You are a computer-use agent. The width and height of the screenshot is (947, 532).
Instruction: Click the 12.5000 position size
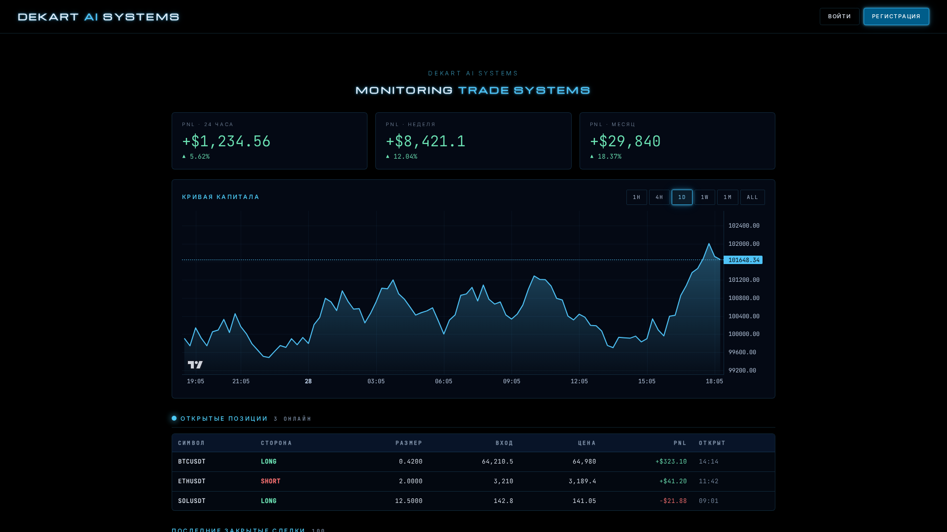click(x=409, y=501)
